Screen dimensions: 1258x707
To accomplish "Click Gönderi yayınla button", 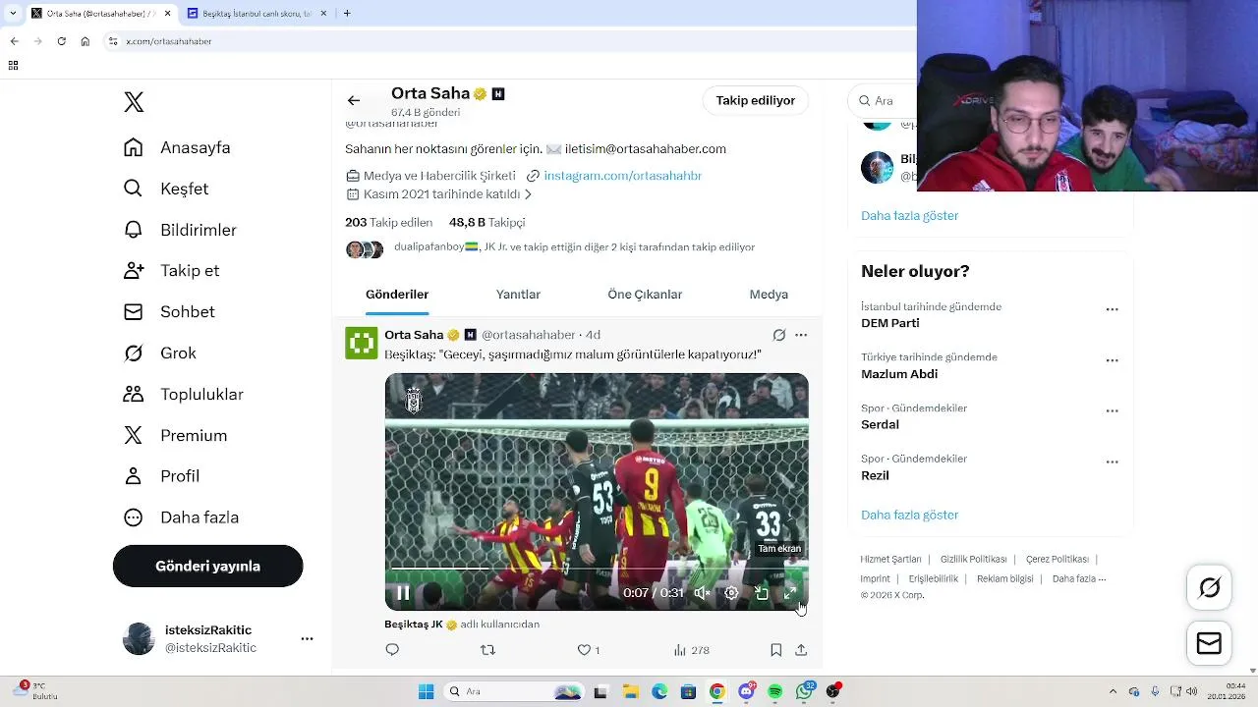I will (207, 567).
